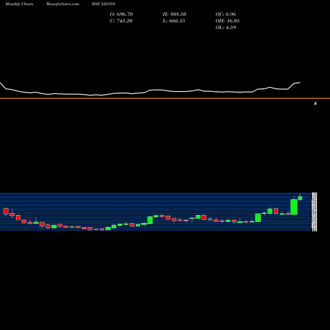
Task: Click the "MunafaSutra.com" label
Action: (x=63, y=4)
